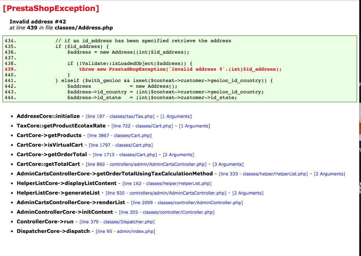361x256 pixels.
Task: Open line 95 admin/index.php link
Action: 125,232
